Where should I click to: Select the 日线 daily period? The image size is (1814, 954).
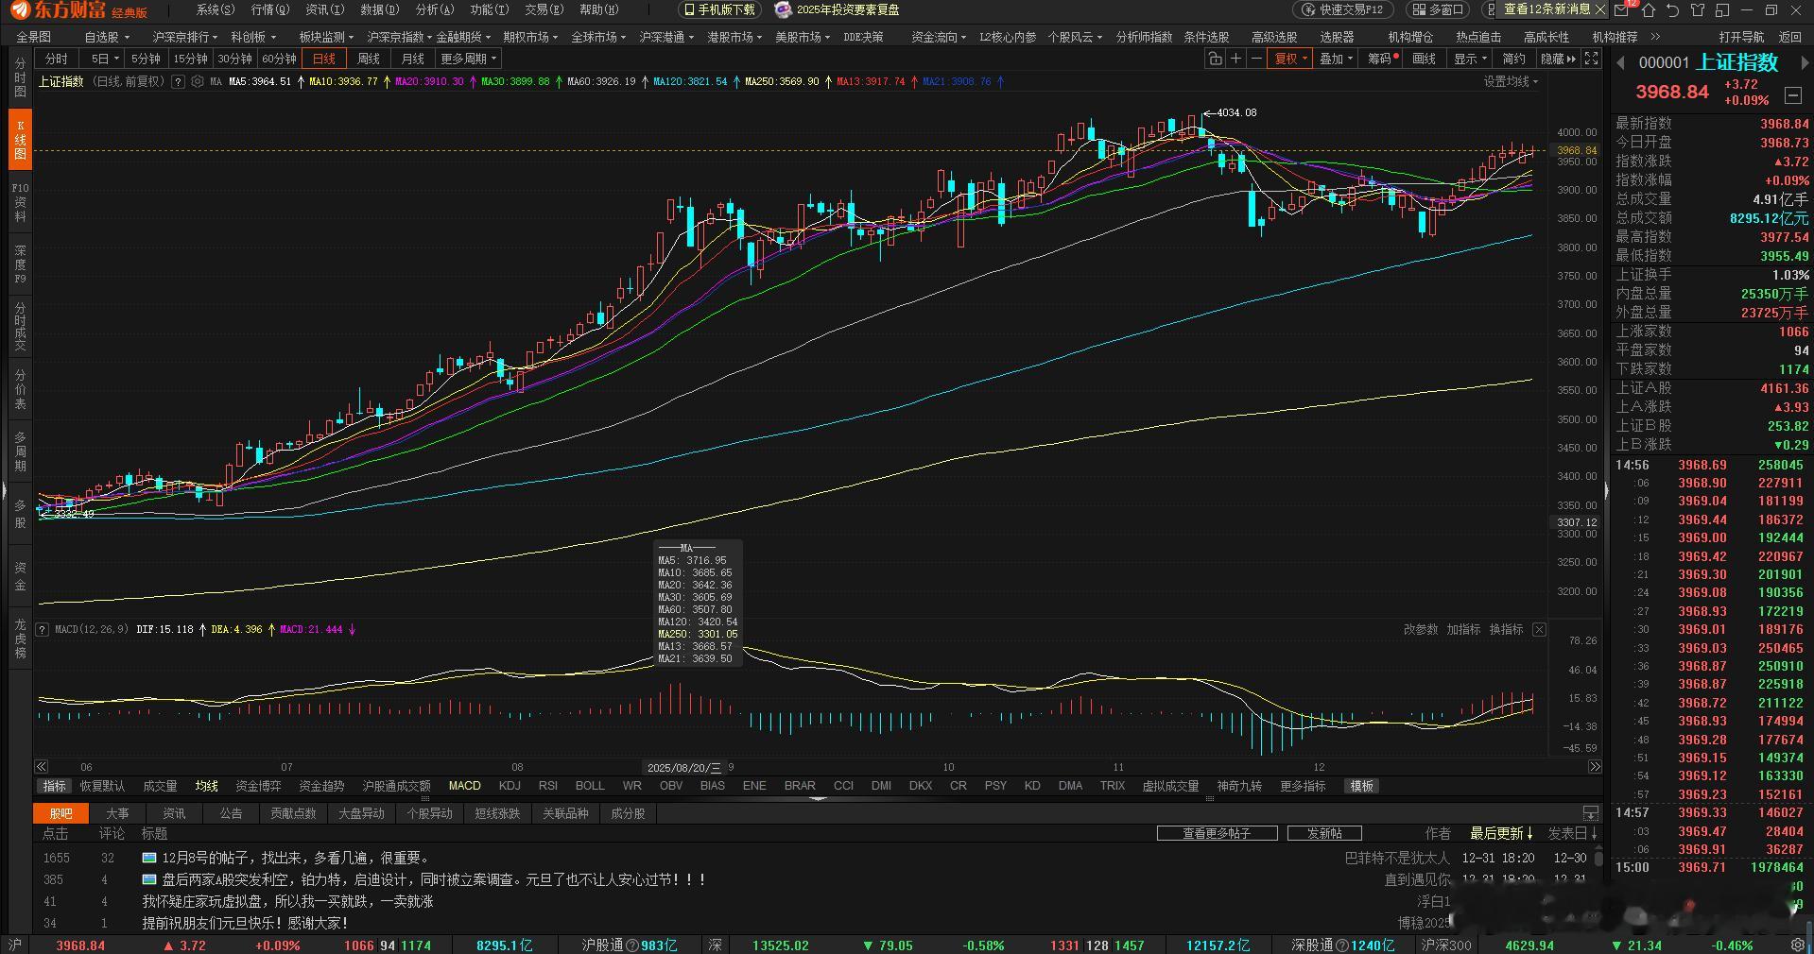click(x=324, y=59)
